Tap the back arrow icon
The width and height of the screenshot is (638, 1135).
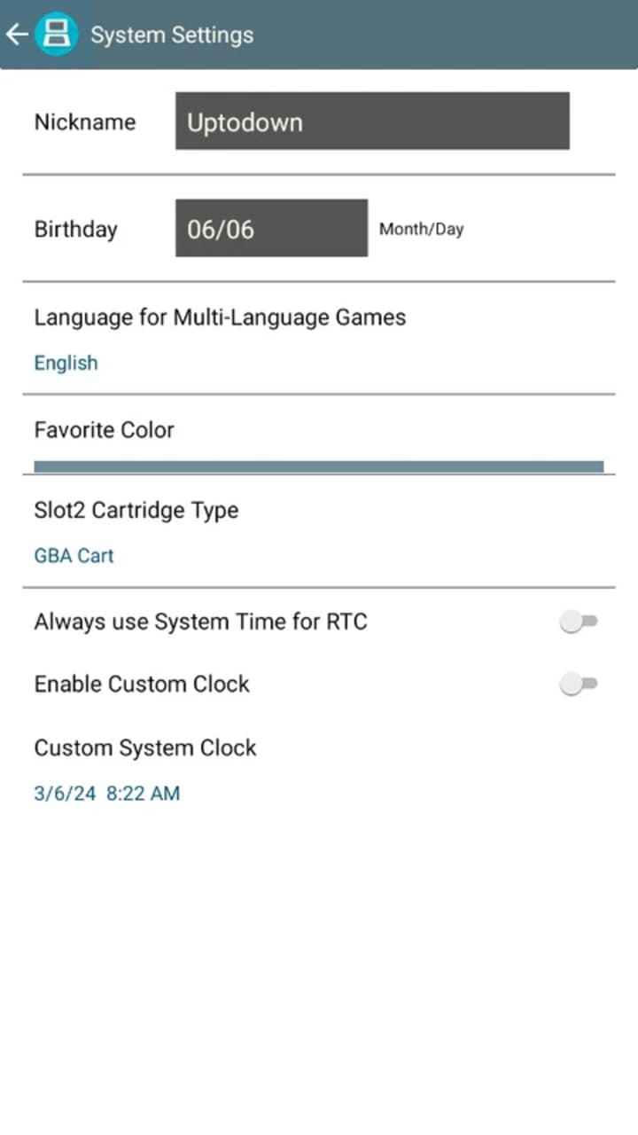tap(17, 35)
